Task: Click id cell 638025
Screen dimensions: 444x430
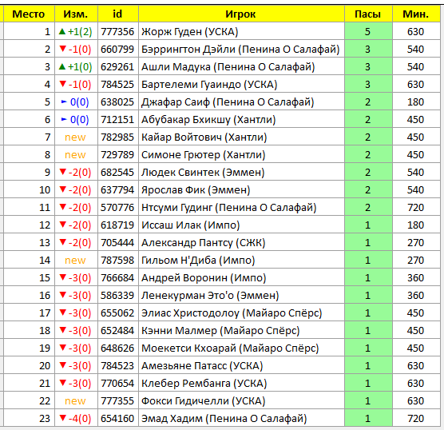Action: point(118,102)
